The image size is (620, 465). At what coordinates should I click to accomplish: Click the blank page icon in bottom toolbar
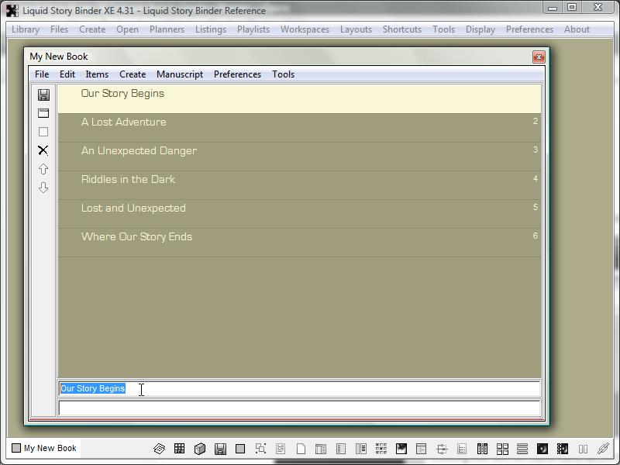(x=301, y=449)
